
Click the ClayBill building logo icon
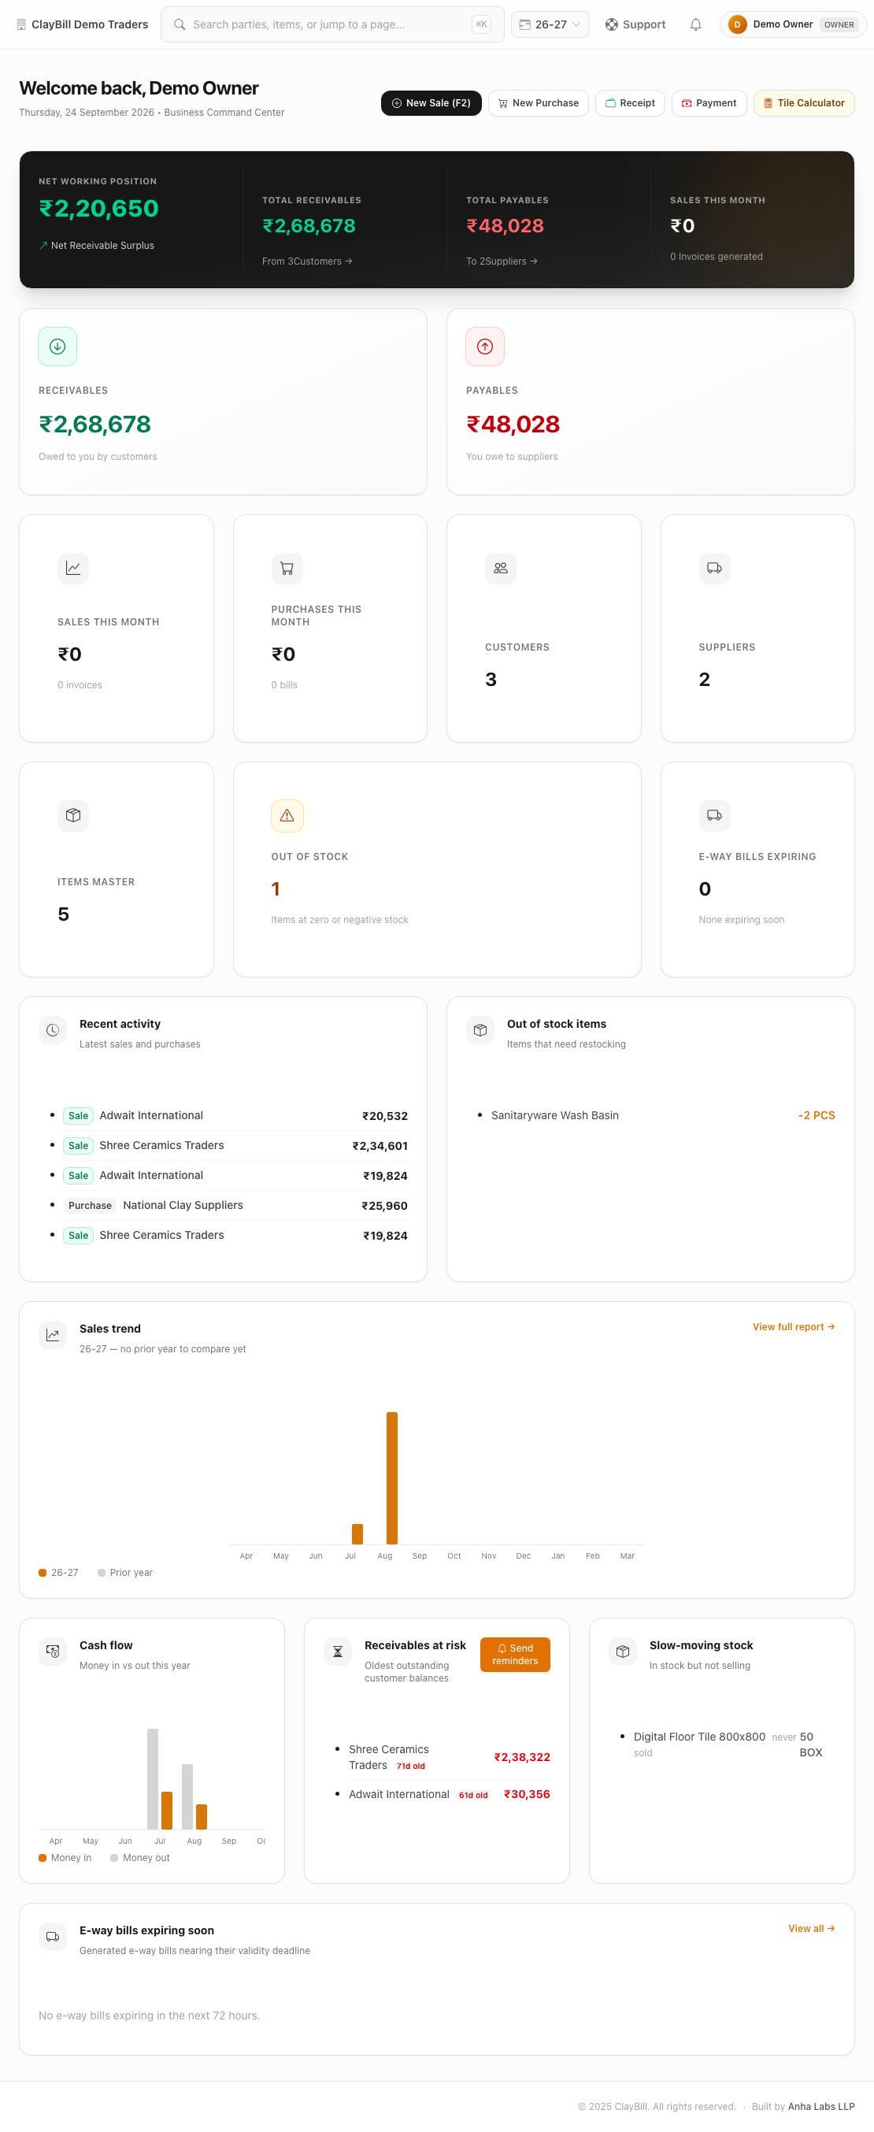(x=21, y=25)
